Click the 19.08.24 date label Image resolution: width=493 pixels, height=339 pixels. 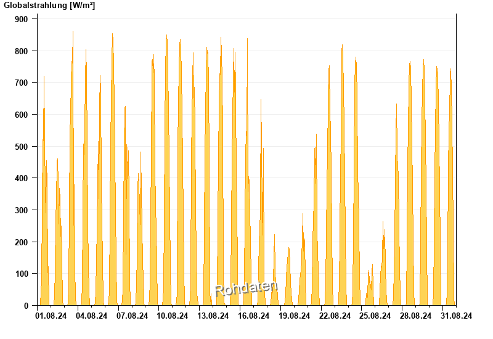[295, 316]
